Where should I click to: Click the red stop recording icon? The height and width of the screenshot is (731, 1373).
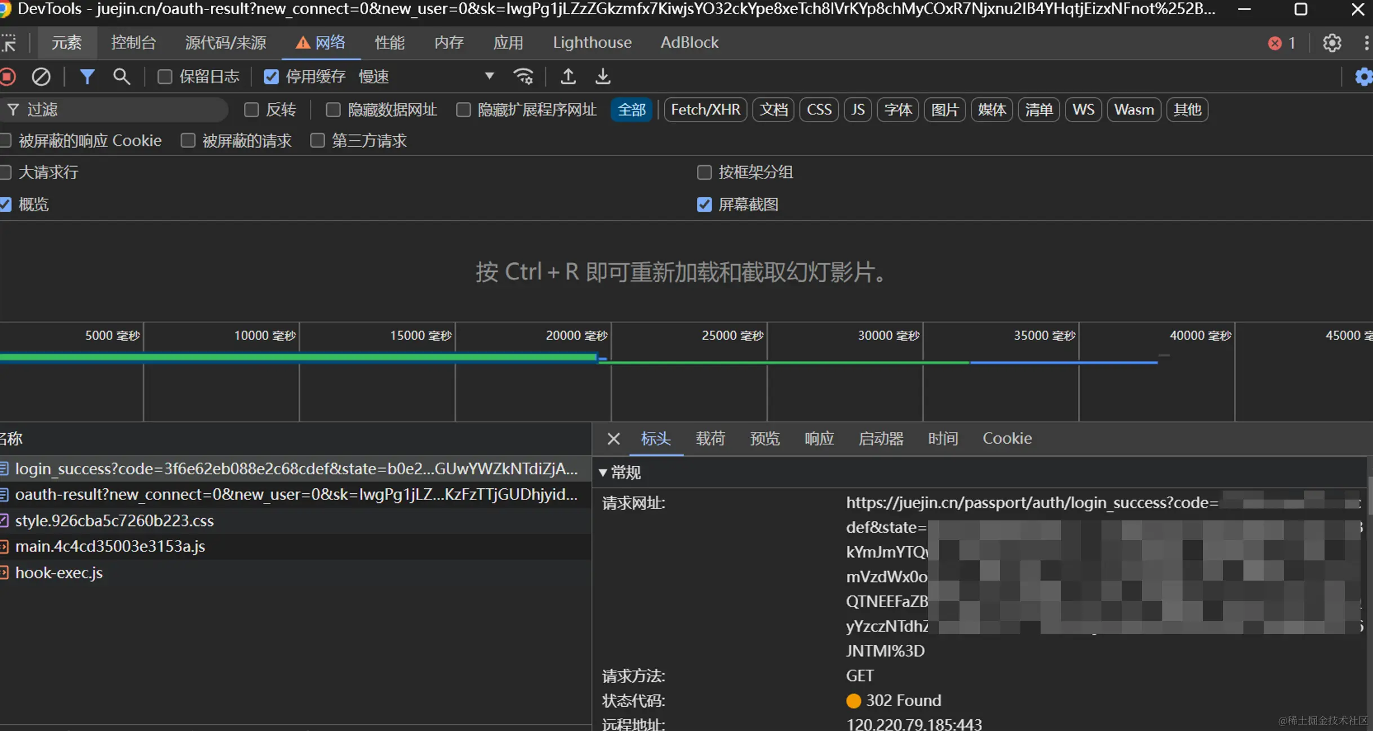(x=8, y=77)
